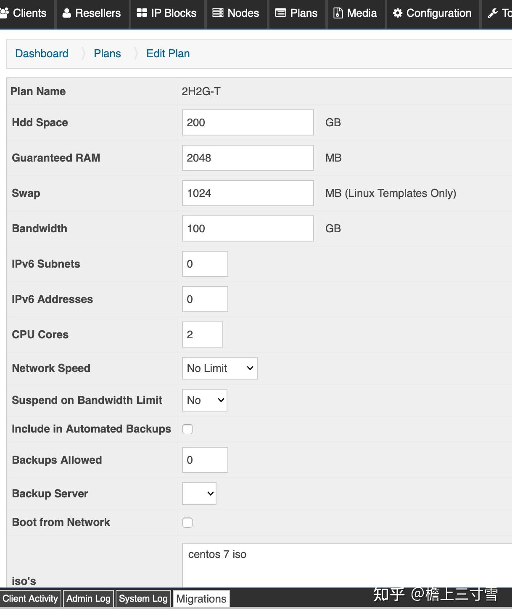
Task: Open the Network Speed dropdown
Action: (219, 368)
